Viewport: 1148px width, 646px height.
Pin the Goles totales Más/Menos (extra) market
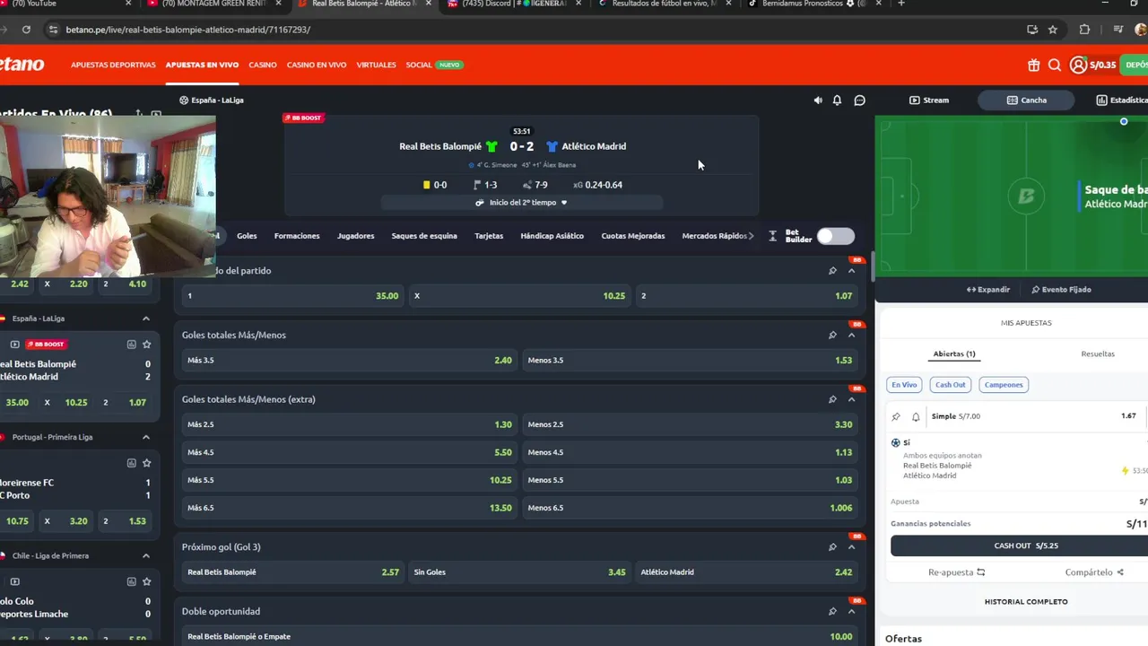pyautogui.click(x=832, y=399)
